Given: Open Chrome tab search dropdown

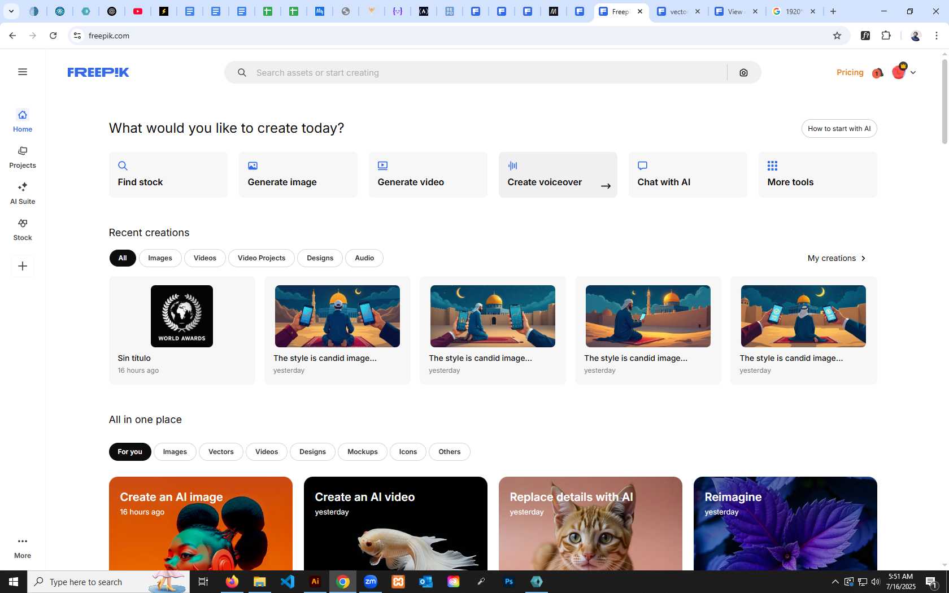Looking at the screenshot, I should coord(11,11).
